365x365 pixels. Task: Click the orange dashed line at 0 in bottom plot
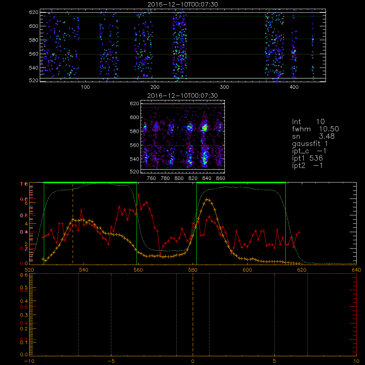click(x=193, y=314)
